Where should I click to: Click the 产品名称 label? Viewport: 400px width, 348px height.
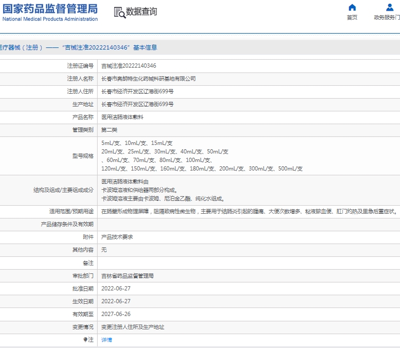(x=83, y=117)
